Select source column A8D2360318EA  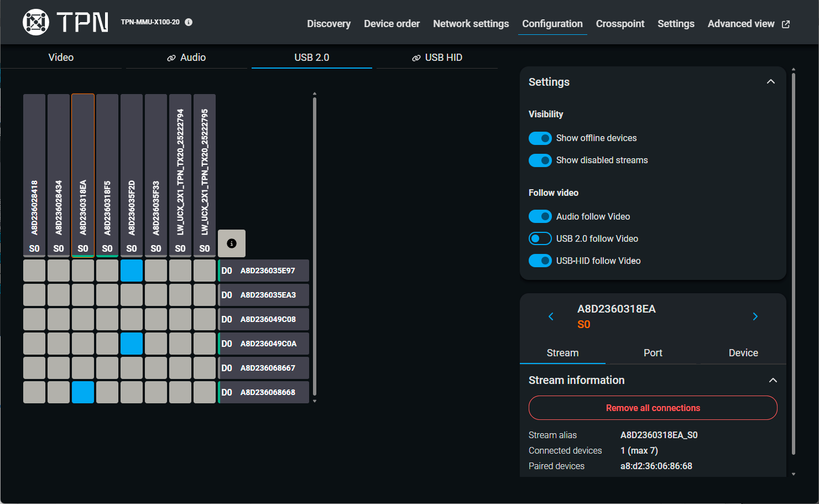pos(83,175)
